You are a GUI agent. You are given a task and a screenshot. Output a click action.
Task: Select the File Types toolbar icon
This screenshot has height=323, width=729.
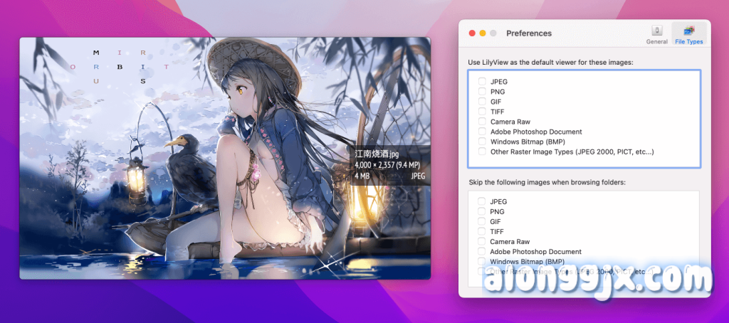tap(688, 34)
